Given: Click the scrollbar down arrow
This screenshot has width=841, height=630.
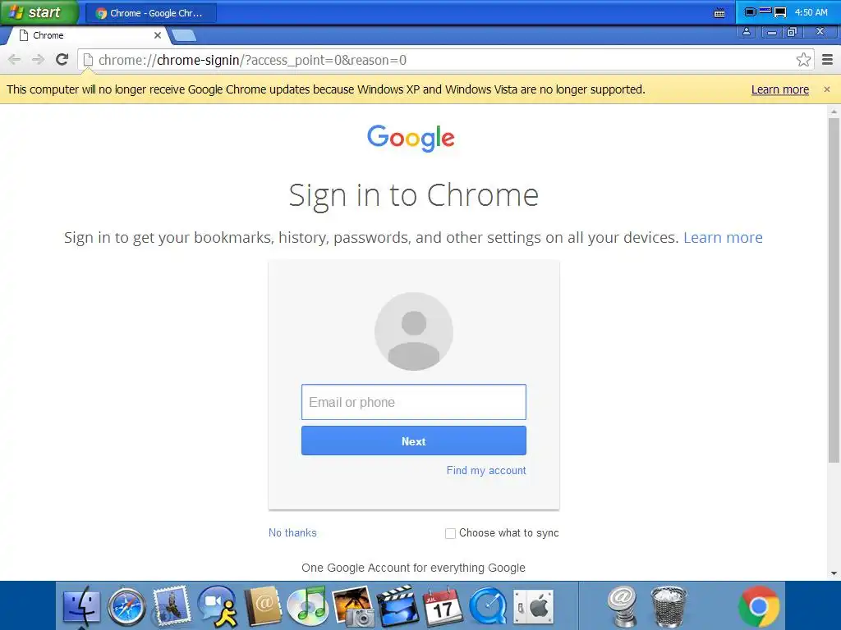Looking at the screenshot, I should coord(834,573).
